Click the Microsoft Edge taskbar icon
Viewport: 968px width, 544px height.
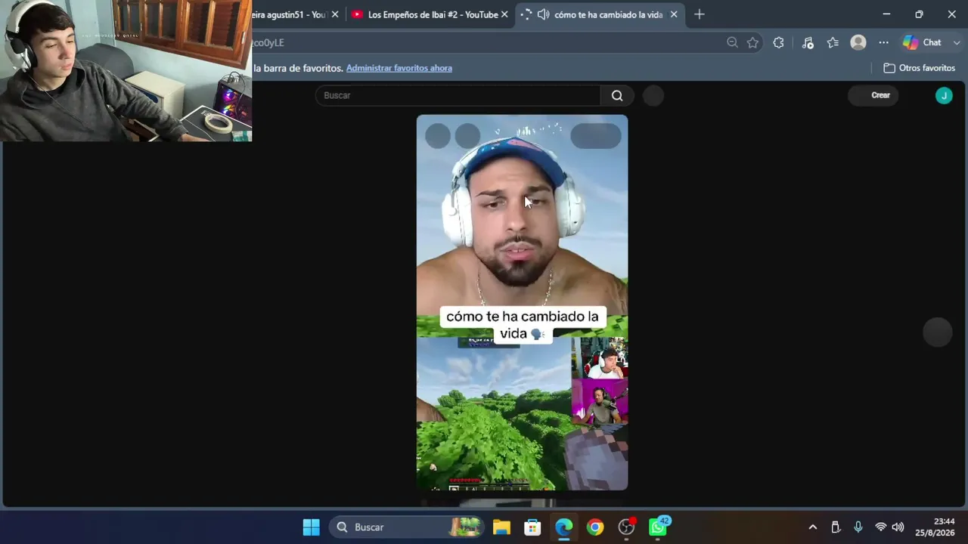[x=564, y=527]
